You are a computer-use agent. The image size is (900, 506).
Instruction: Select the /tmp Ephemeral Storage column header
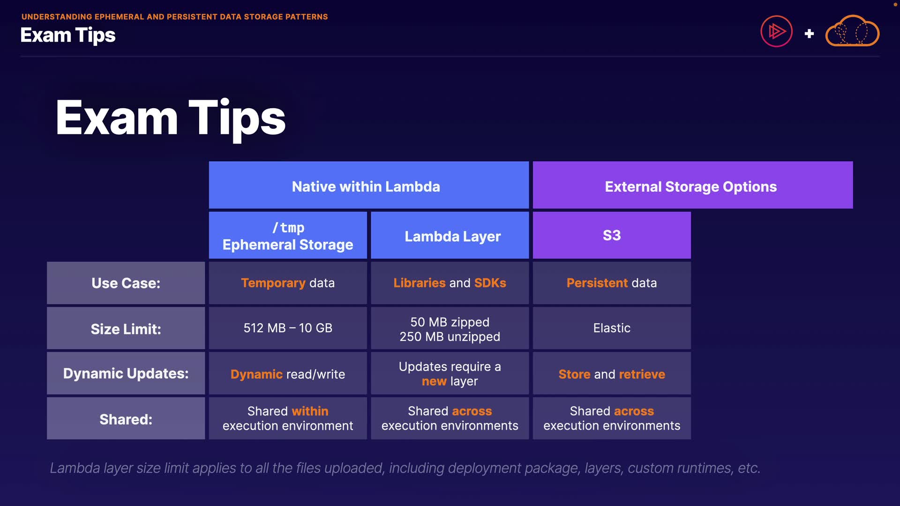tap(288, 236)
